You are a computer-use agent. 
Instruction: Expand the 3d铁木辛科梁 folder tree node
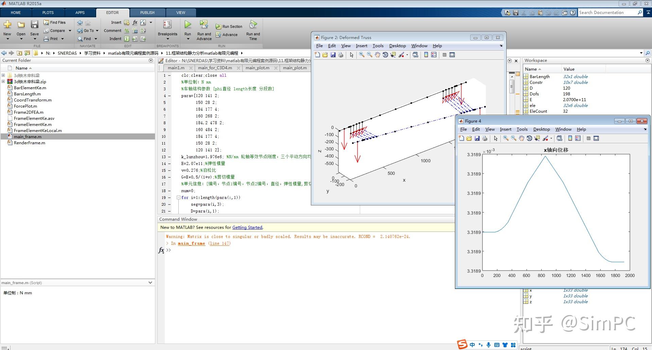3,75
